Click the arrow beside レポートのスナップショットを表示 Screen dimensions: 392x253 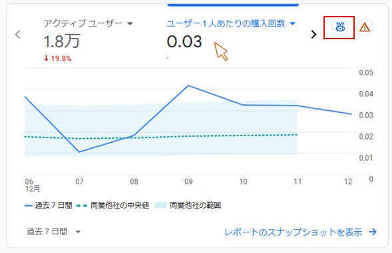(373, 232)
